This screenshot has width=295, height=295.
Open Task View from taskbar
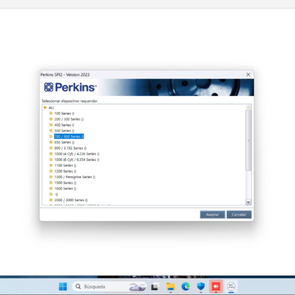pyautogui.click(x=155, y=287)
